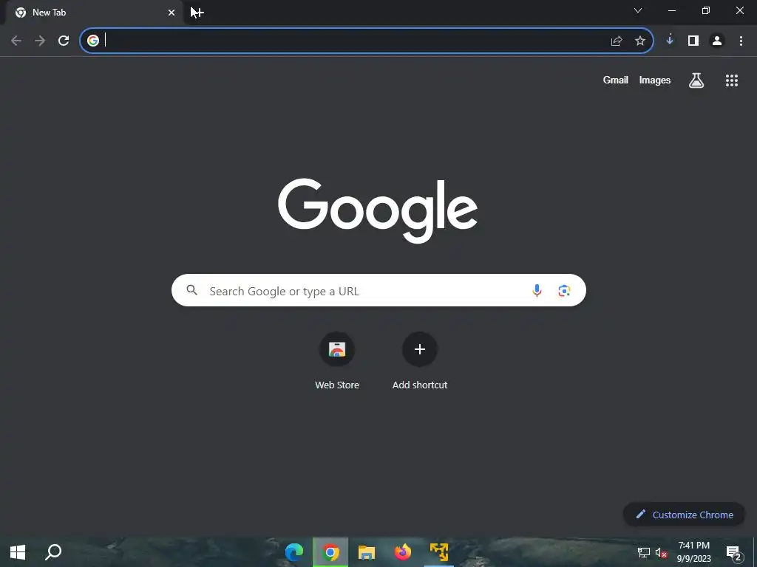This screenshot has width=757, height=567.
Task: Open Customize Chrome panel
Action: [684, 515]
